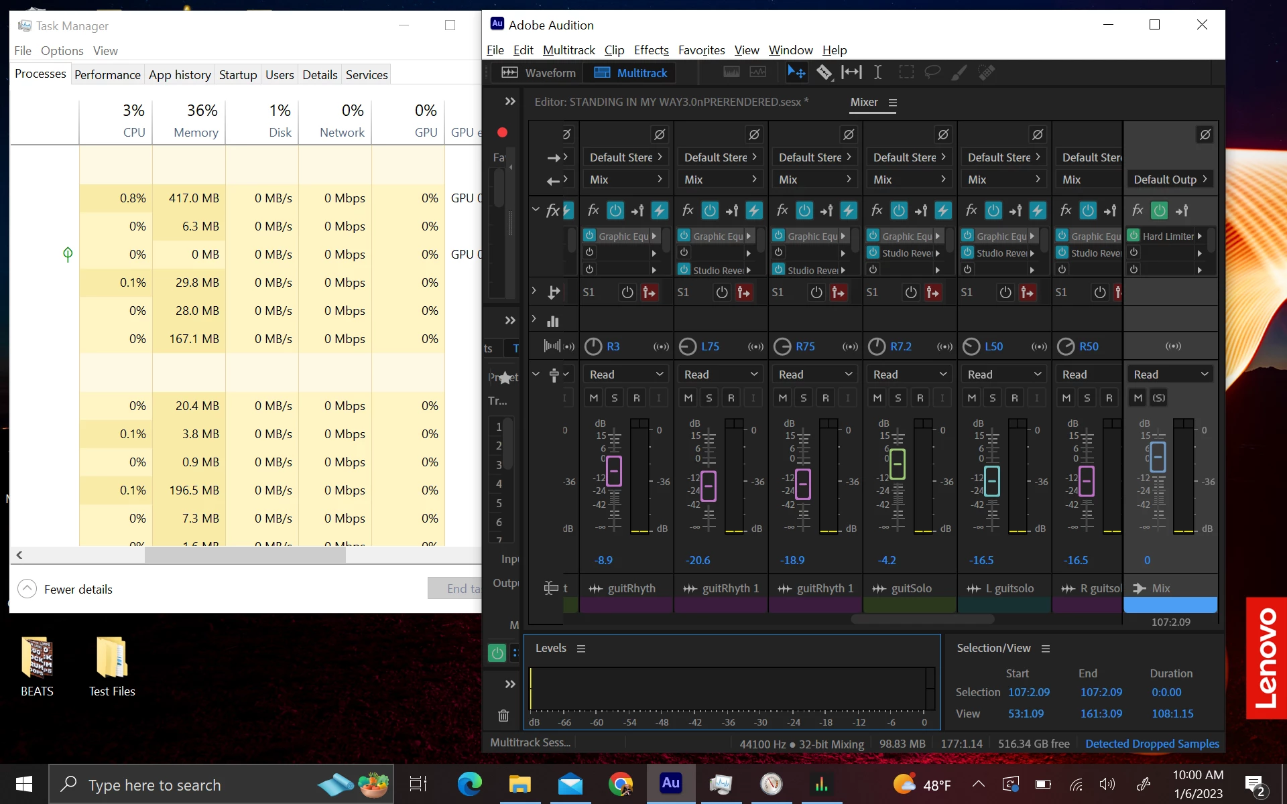Open Graphic Equalizer effect slot arrow, first track
This screenshot has height=804, width=1287.
654,237
